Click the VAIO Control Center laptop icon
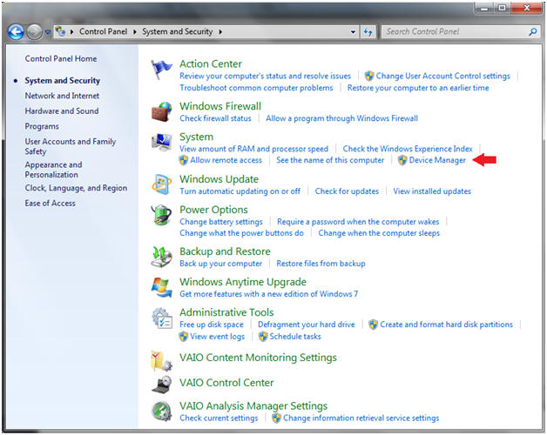Screen dimensions: 547x435 161,385
